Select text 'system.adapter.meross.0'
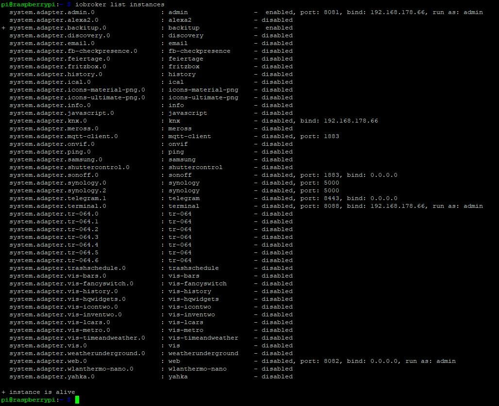This screenshot has width=499, height=406. pyautogui.click(x=54, y=128)
